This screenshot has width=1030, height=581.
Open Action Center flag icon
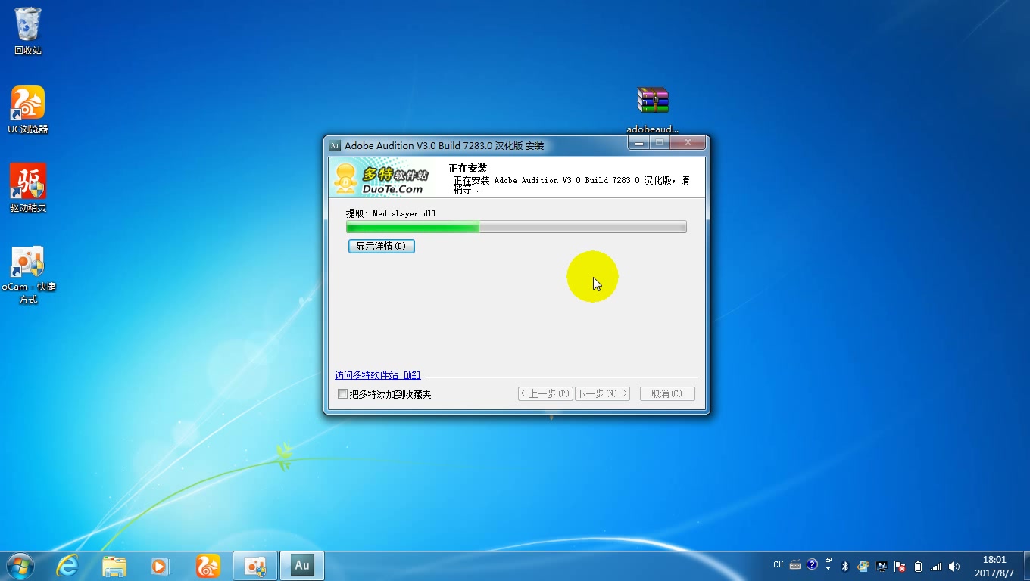900,566
